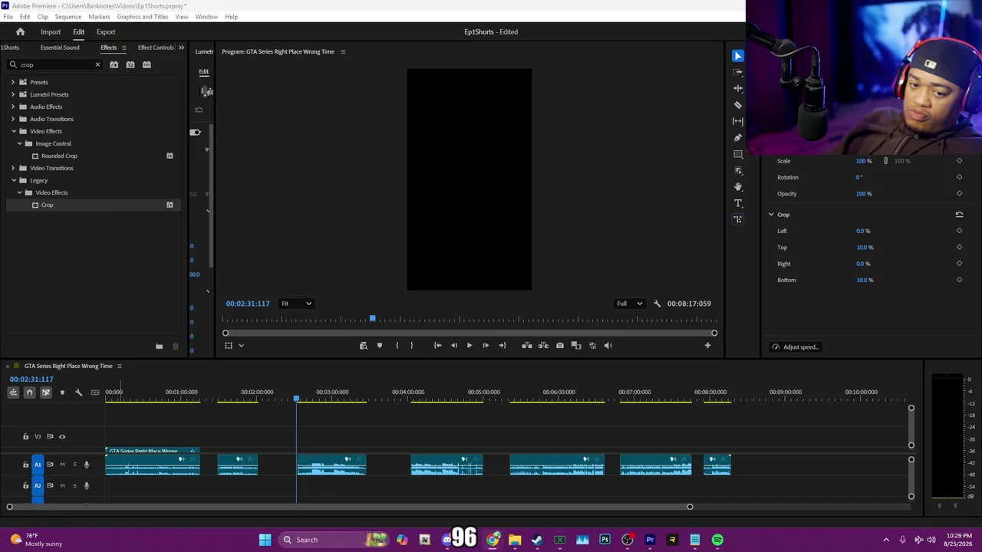Open the Full playback resolution dropdown

tap(630, 304)
